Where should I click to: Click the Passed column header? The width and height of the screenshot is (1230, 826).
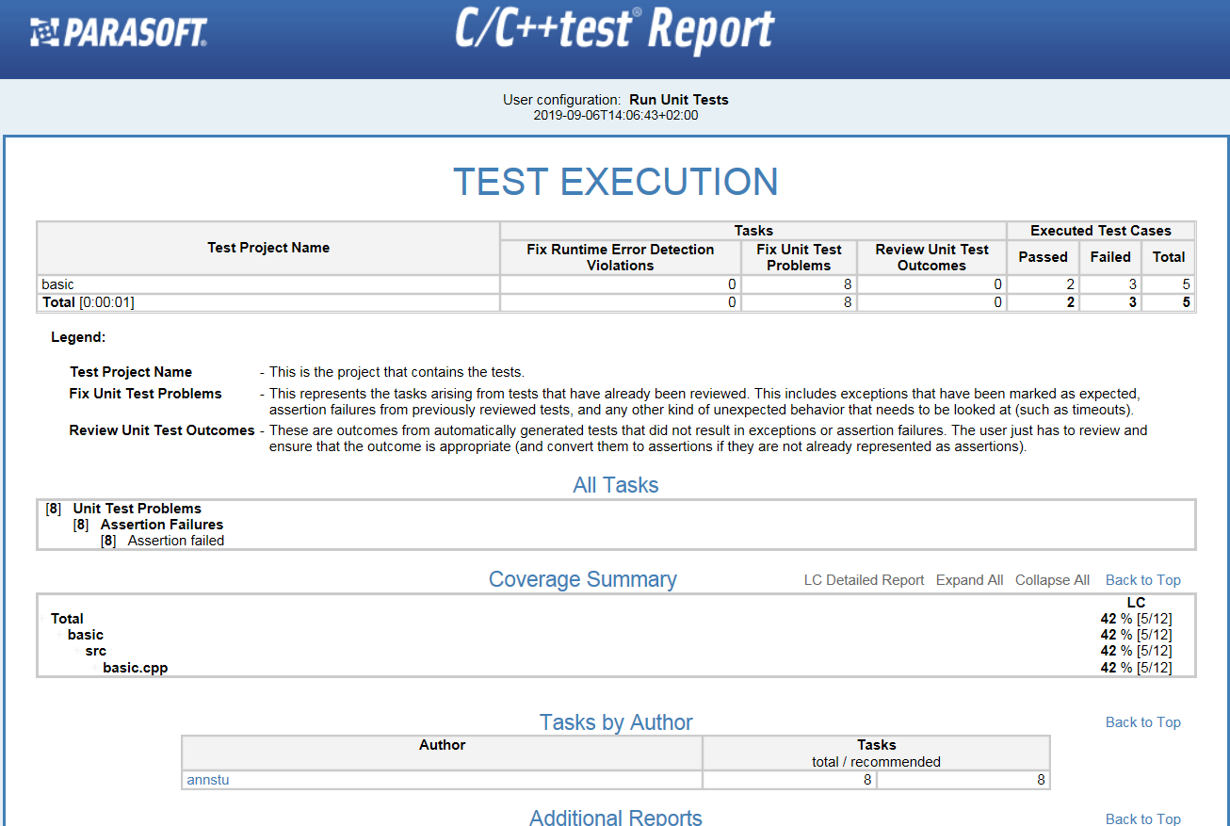point(1043,257)
